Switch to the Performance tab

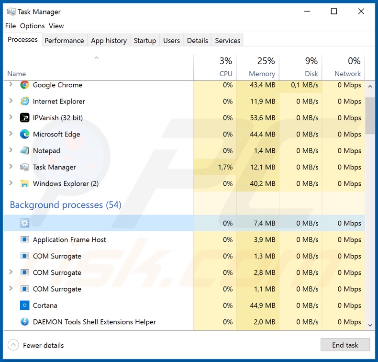[x=65, y=40]
